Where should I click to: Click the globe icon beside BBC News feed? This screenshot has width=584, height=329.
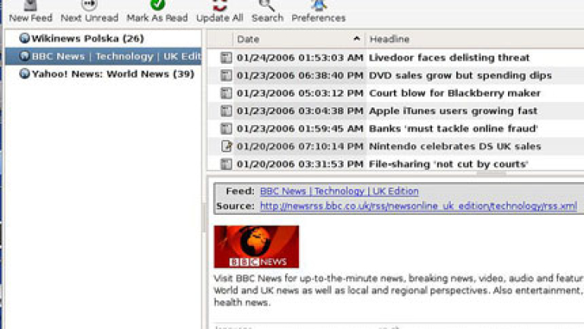(24, 56)
